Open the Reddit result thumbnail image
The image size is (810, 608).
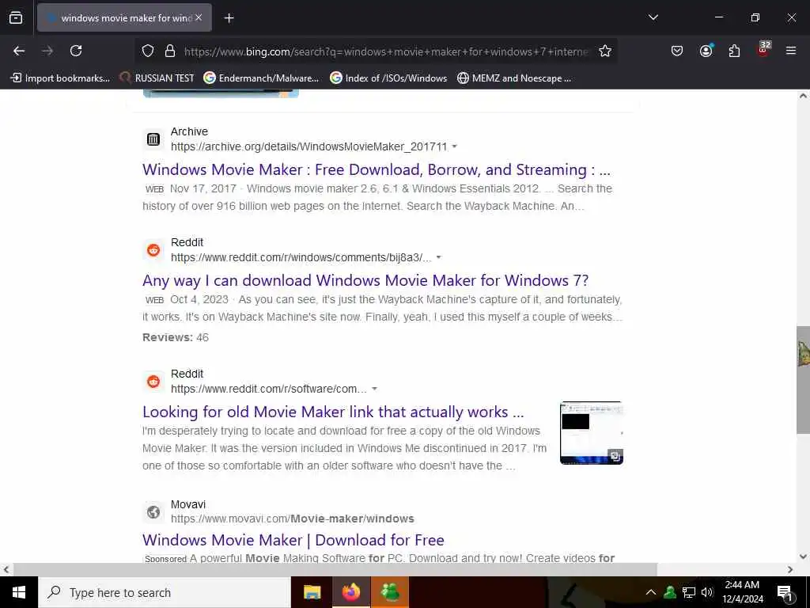[592, 433]
